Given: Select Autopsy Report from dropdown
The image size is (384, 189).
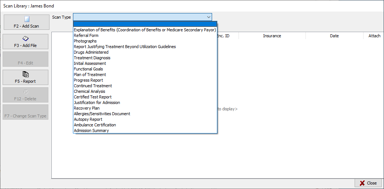Looking at the screenshot, I should tap(88, 119).
